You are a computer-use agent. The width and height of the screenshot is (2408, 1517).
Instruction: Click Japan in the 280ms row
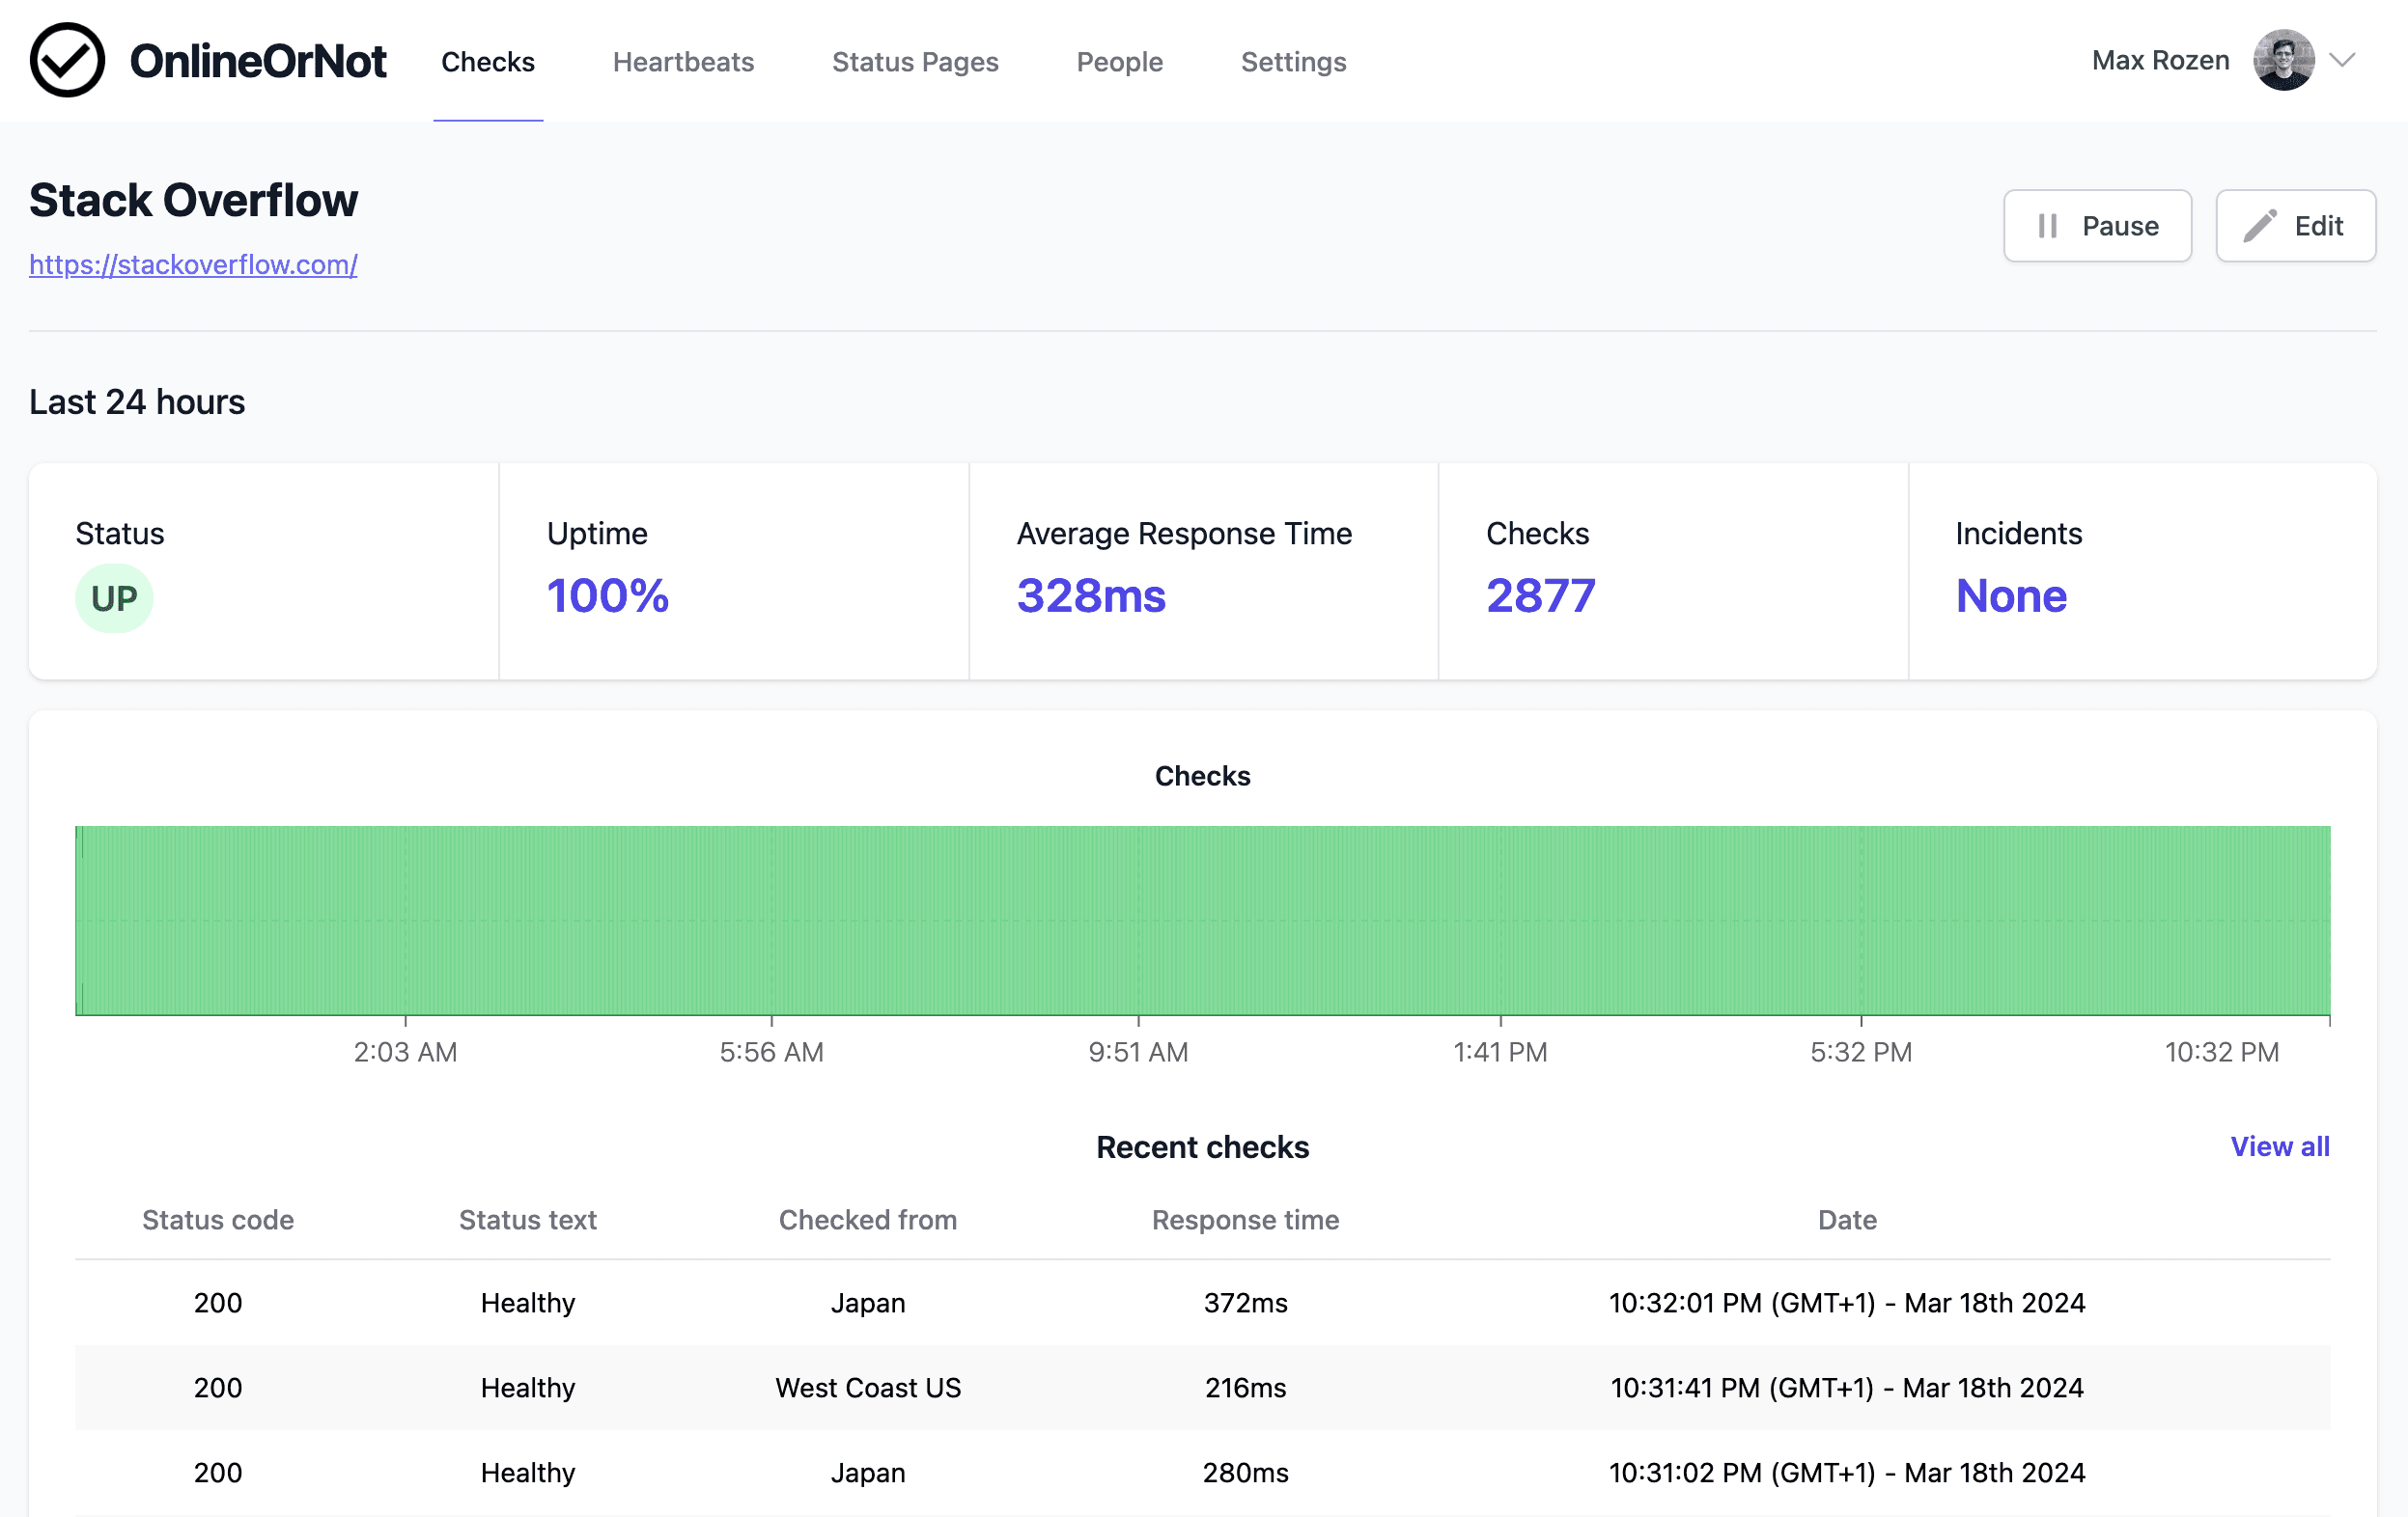click(x=868, y=1472)
